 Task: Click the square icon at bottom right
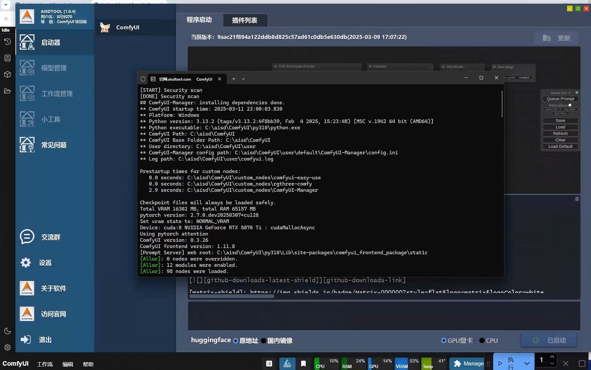tap(582, 364)
